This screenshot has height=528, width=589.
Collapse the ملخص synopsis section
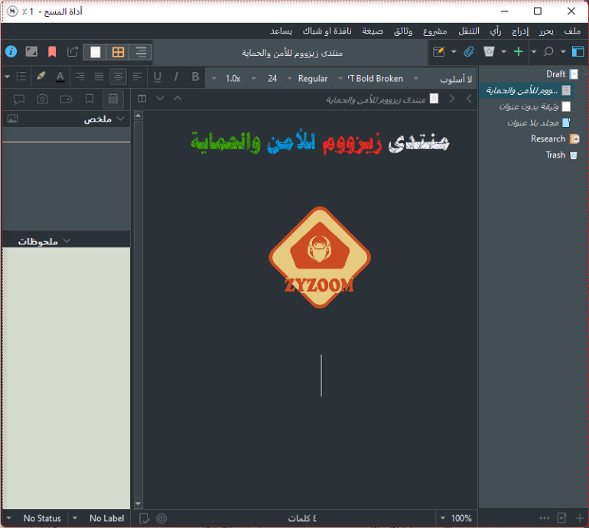pos(121,119)
